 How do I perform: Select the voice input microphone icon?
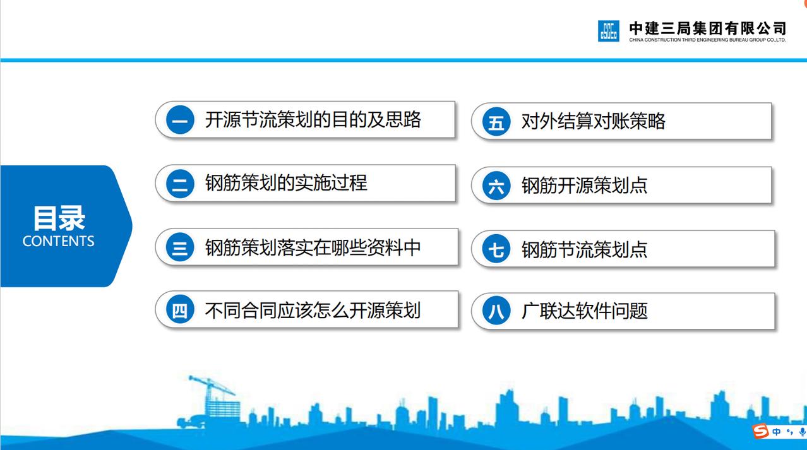point(803,432)
